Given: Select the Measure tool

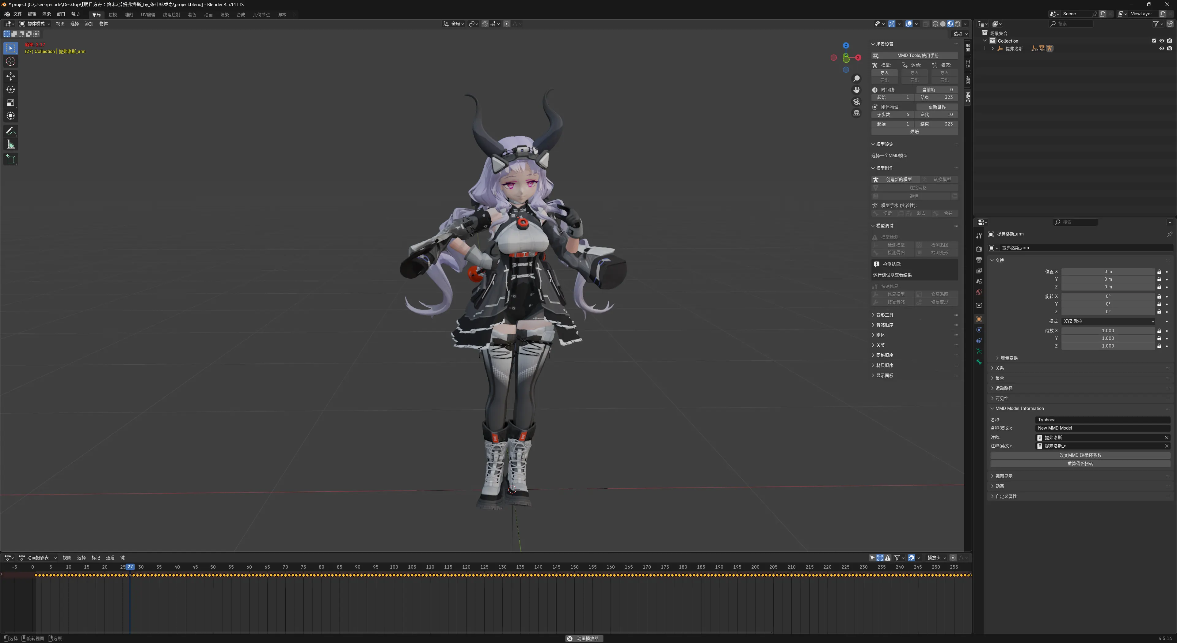Looking at the screenshot, I should coord(11,145).
